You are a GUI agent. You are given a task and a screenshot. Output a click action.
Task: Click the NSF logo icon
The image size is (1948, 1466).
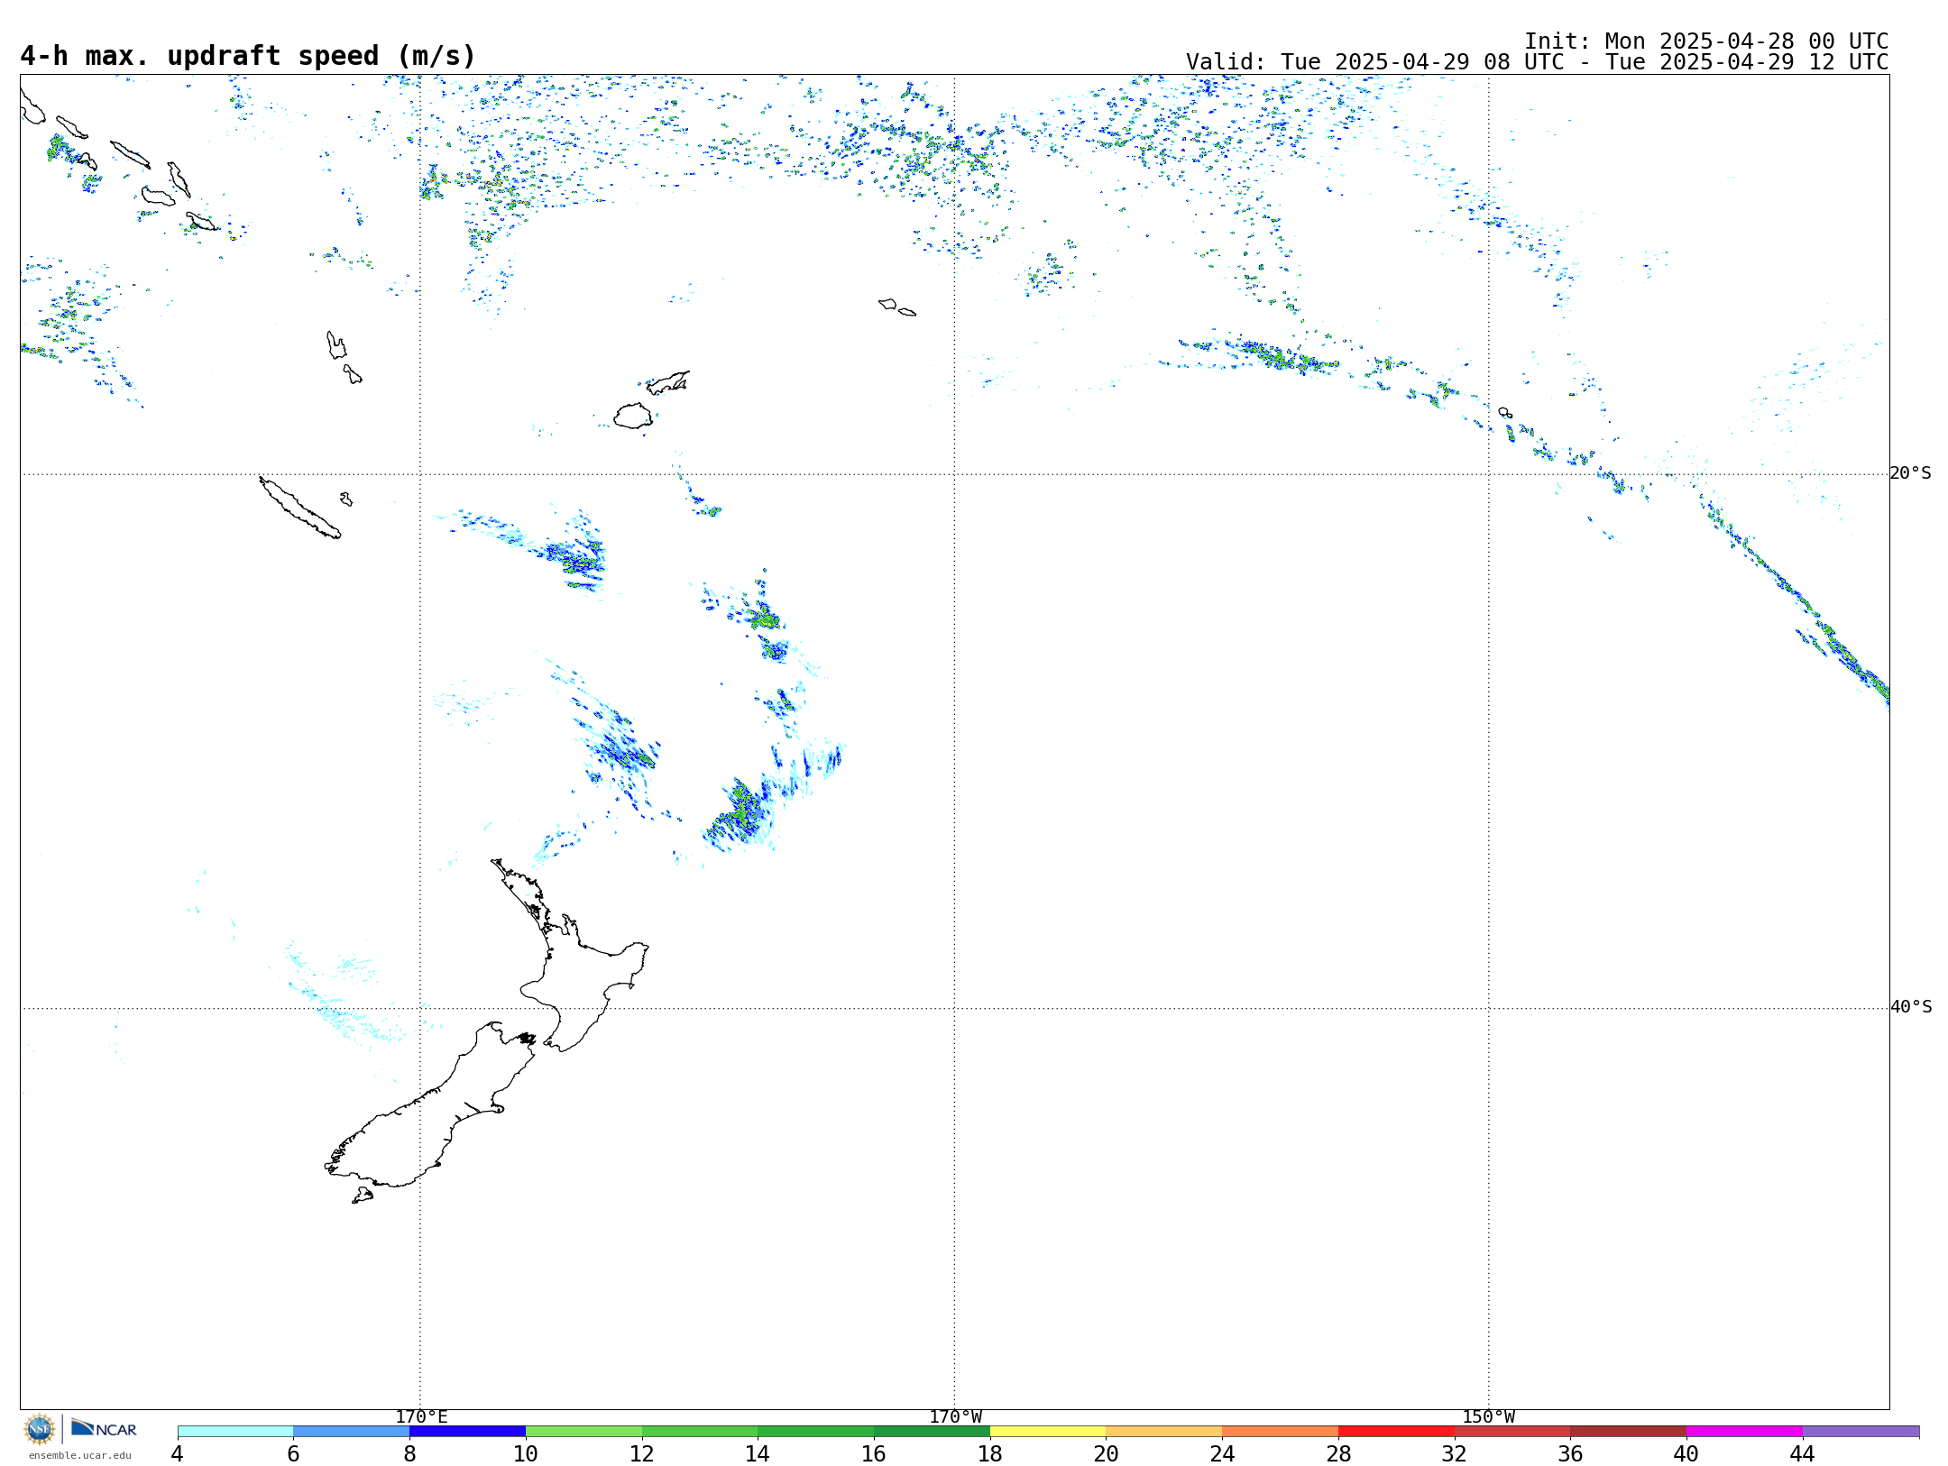(40, 1429)
